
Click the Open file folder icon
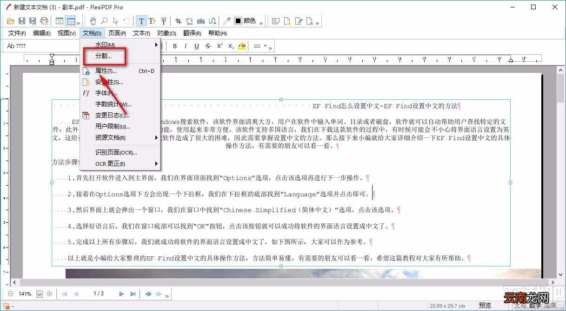click(10, 21)
